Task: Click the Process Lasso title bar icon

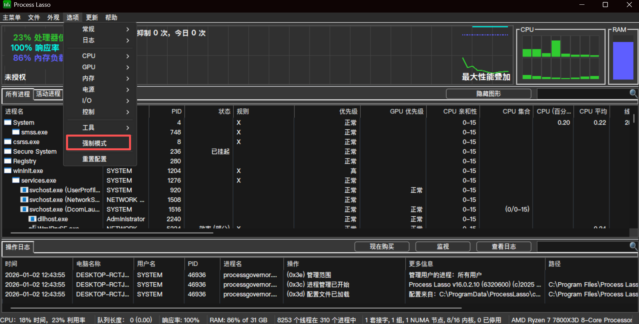Action: pyautogui.click(x=7, y=5)
